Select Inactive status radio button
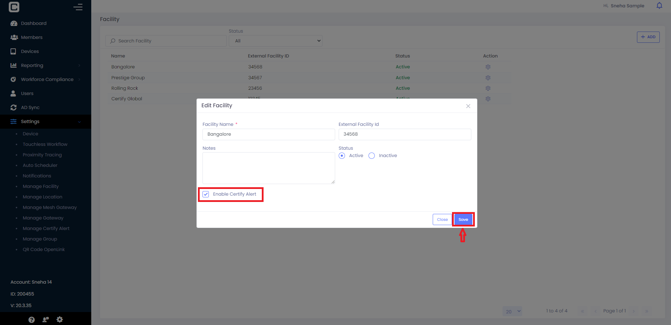 [x=372, y=156]
